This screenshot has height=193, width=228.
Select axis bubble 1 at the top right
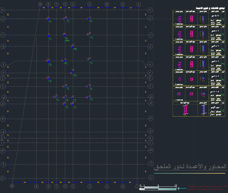coord(138,4)
